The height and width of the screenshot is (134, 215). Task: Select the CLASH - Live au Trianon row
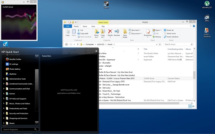[x=146, y=78]
